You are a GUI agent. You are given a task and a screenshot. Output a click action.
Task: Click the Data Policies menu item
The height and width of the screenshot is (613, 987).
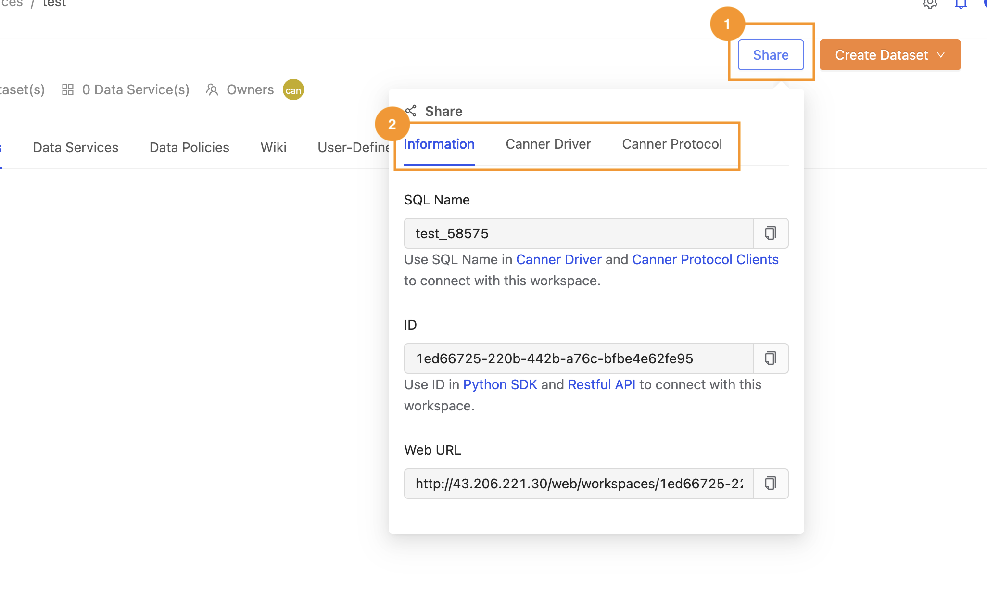[x=189, y=146]
